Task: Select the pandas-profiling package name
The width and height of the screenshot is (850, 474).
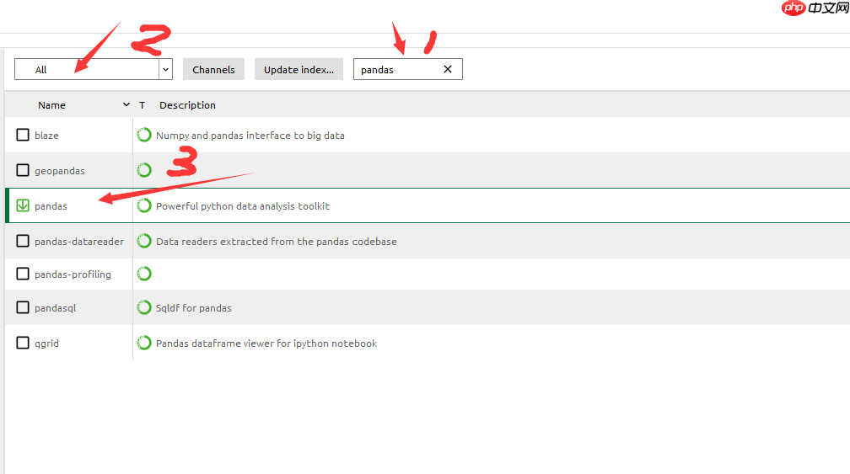Action: (x=73, y=274)
